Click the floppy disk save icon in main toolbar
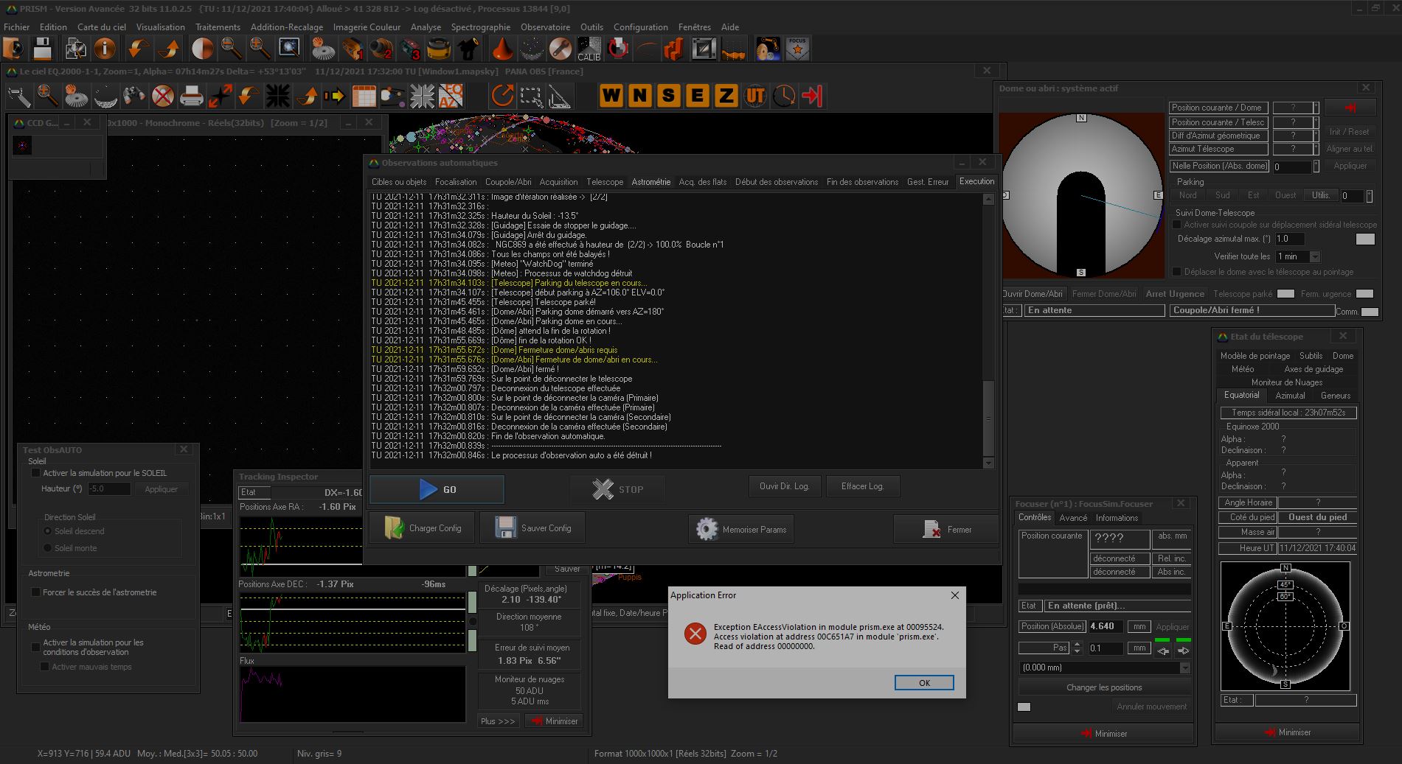 43,49
